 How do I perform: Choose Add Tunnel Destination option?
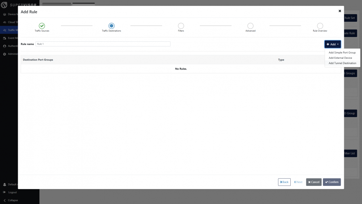[342, 63]
